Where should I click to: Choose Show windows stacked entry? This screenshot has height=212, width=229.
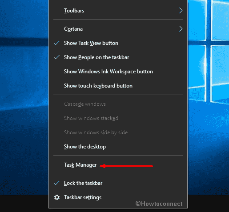(118, 118)
